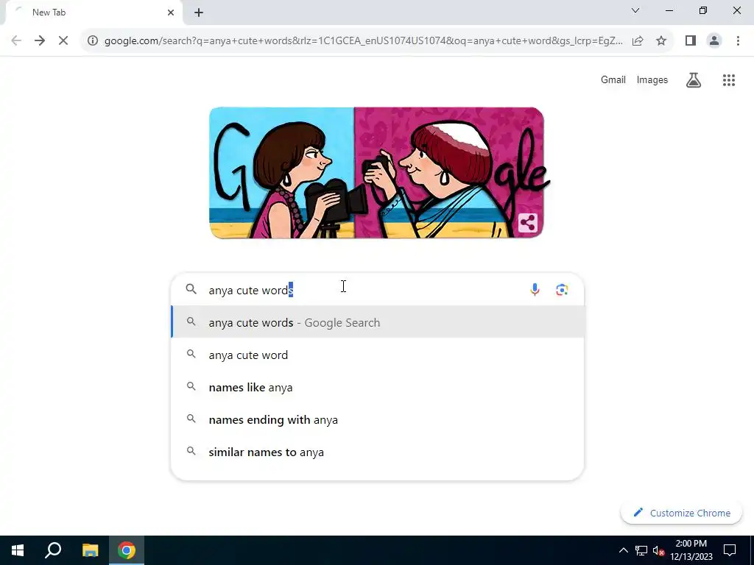The height and width of the screenshot is (565, 754).
Task: Click the Chrome taskbar icon
Action: 127,550
